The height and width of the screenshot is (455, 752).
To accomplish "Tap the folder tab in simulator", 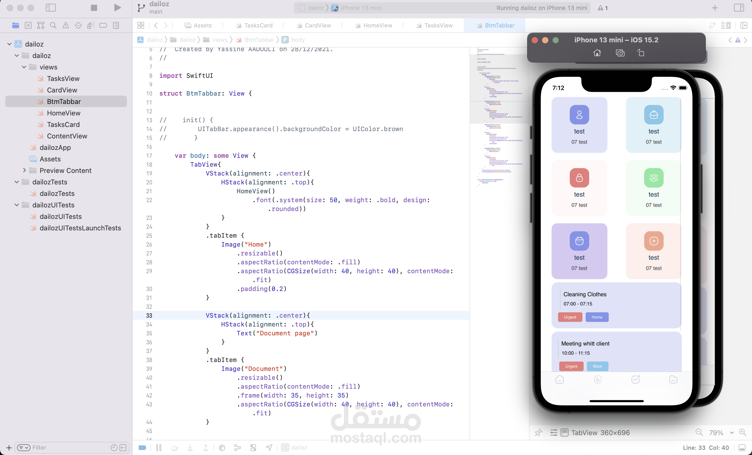I will [673, 379].
